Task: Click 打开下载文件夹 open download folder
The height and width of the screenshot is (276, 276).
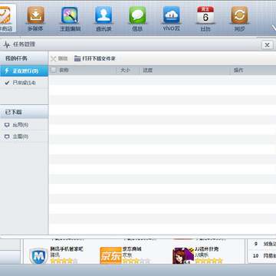Action: 95,59
